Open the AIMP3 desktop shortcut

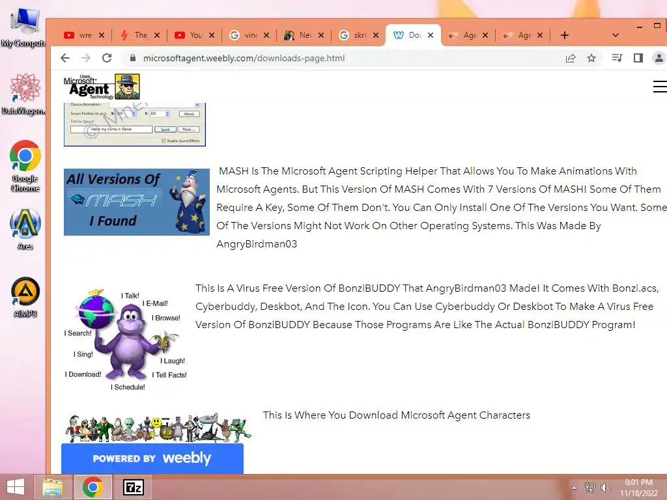coord(25,297)
